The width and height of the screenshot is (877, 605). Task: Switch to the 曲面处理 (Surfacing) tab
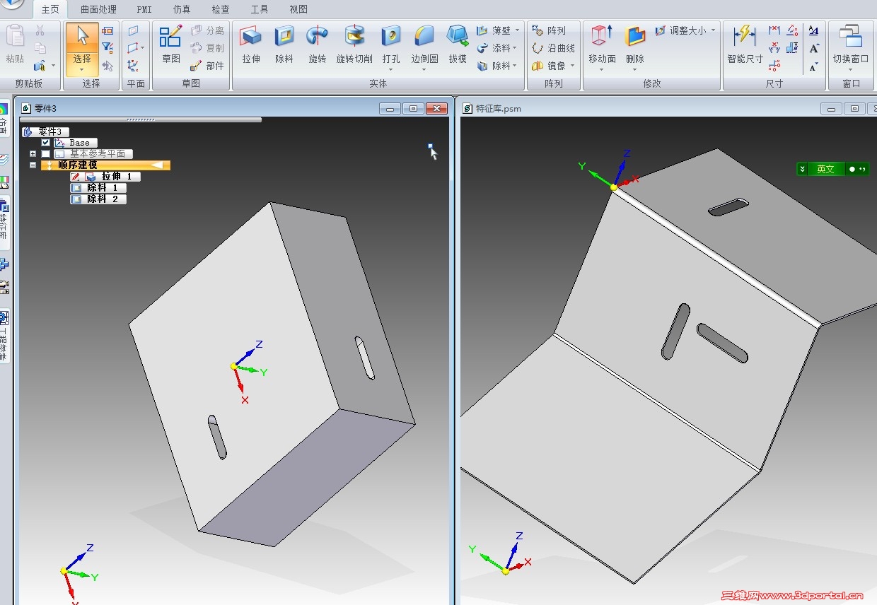(98, 9)
